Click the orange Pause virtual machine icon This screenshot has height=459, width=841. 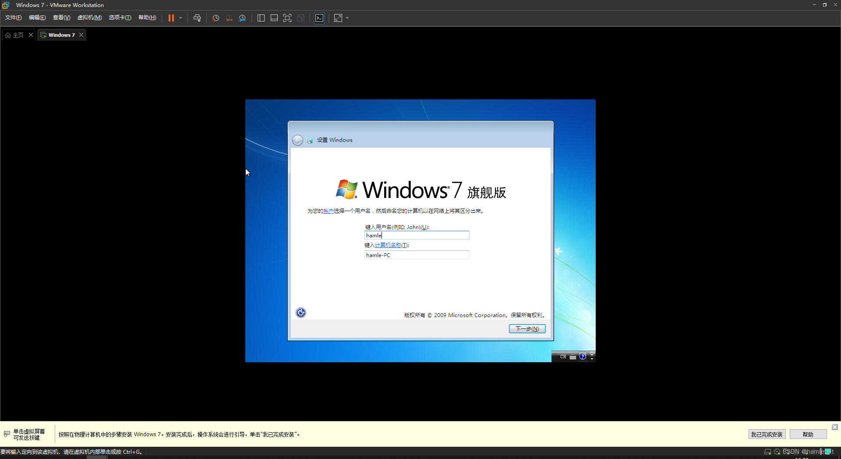click(171, 18)
